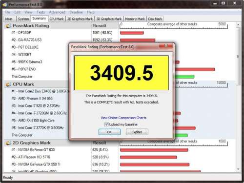Viewport: 244px width, 183px height.
Task: Open the Baseline menu
Action: tap(76, 12)
